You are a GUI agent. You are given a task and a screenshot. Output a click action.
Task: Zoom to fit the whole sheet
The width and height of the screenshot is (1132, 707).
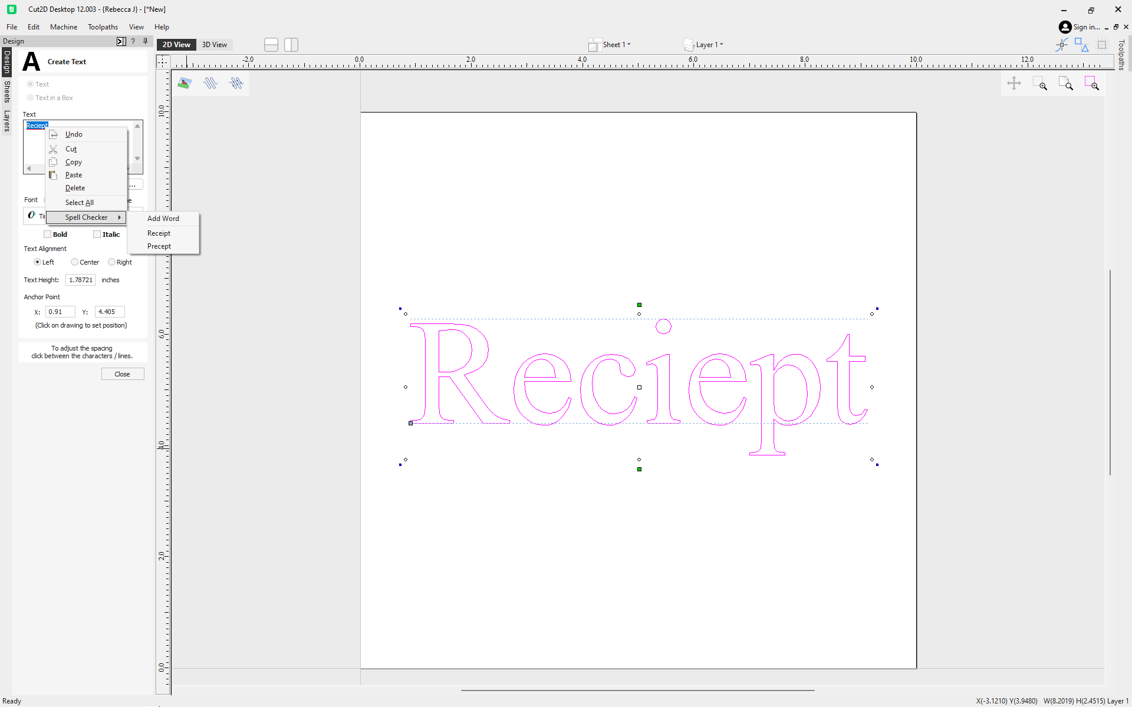pyautogui.click(x=1066, y=83)
